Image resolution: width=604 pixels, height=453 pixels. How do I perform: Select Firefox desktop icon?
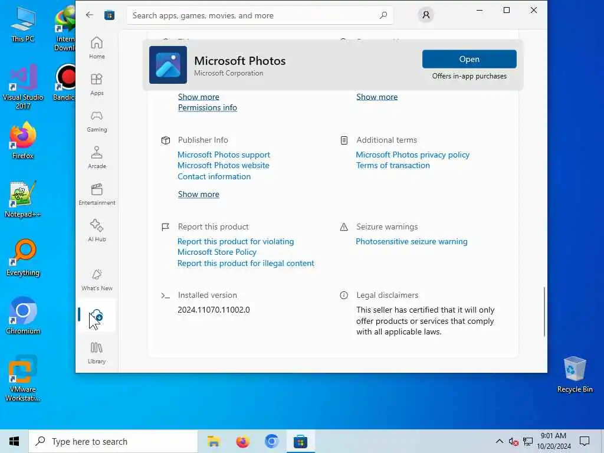[x=23, y=140]
